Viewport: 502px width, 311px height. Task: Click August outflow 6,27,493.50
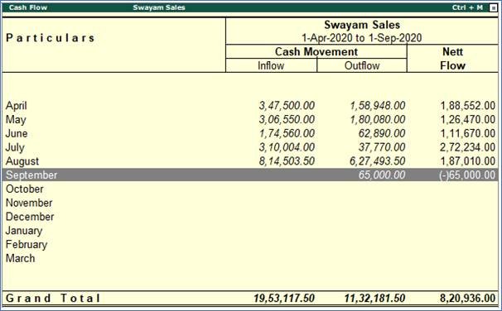point(378,161)
